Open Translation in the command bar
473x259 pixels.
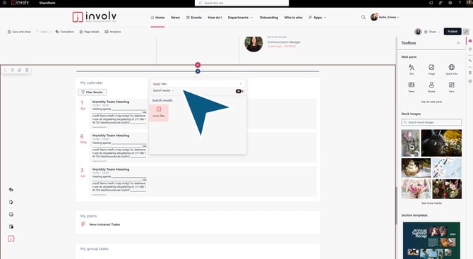click(64, 32)
